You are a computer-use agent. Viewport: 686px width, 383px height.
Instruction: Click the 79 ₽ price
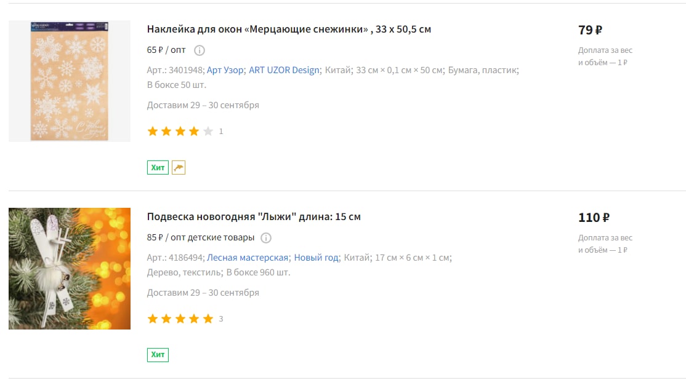(x=590, y=30)
